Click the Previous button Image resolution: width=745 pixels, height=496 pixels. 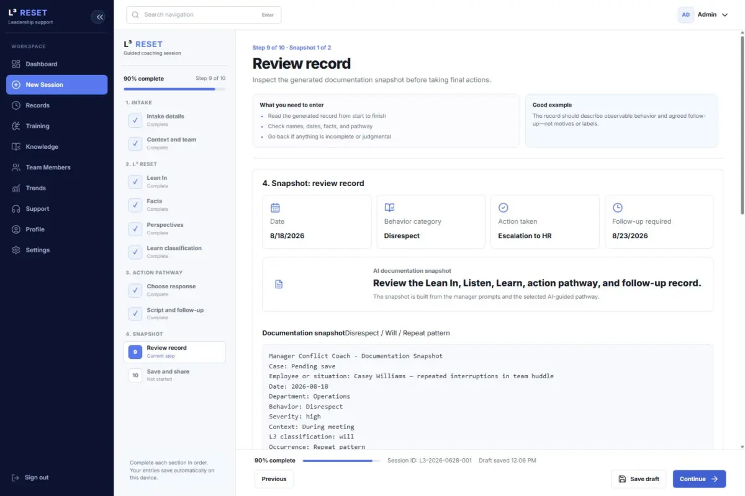pos(274,479)
